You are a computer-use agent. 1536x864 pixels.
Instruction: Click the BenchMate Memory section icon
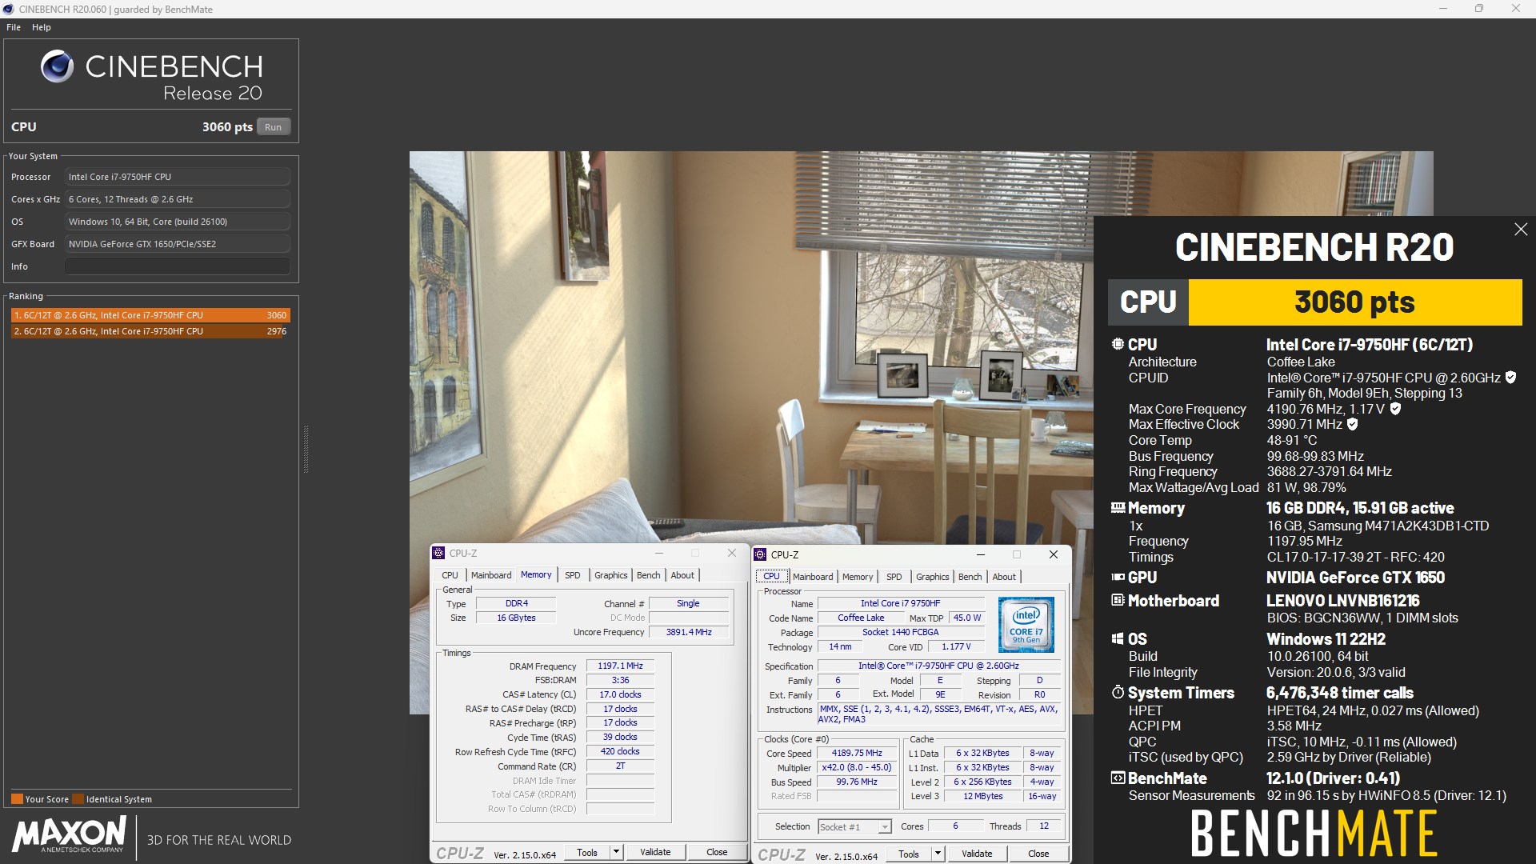(x=1118, y=507)
